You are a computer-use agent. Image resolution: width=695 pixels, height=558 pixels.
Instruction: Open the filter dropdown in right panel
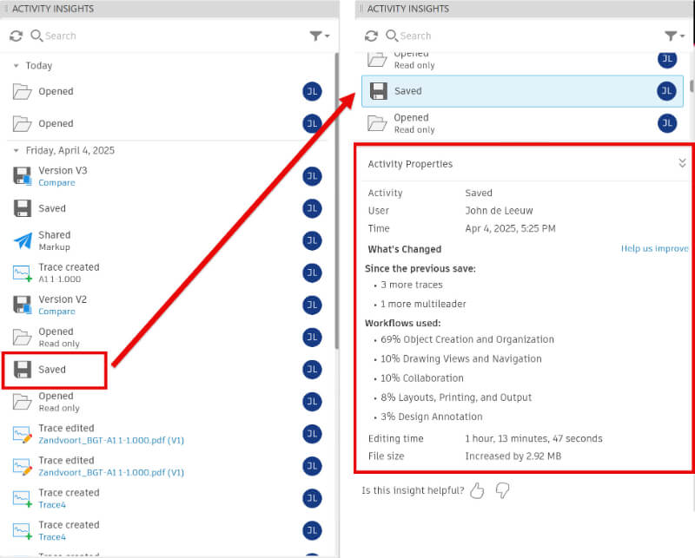(674, 36)
